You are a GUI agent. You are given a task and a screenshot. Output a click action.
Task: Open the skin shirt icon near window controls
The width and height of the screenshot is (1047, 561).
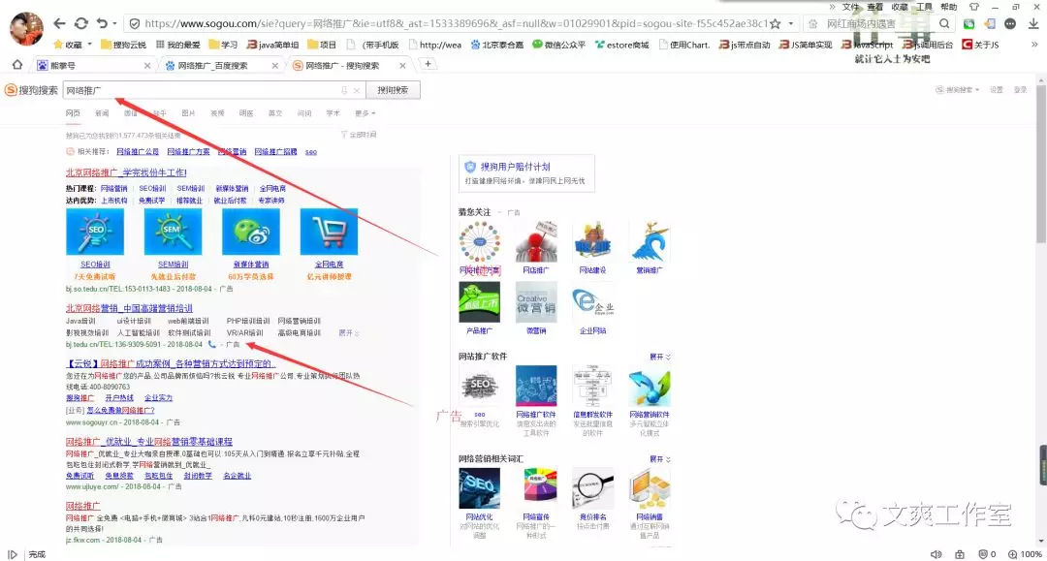pos(974,7)
